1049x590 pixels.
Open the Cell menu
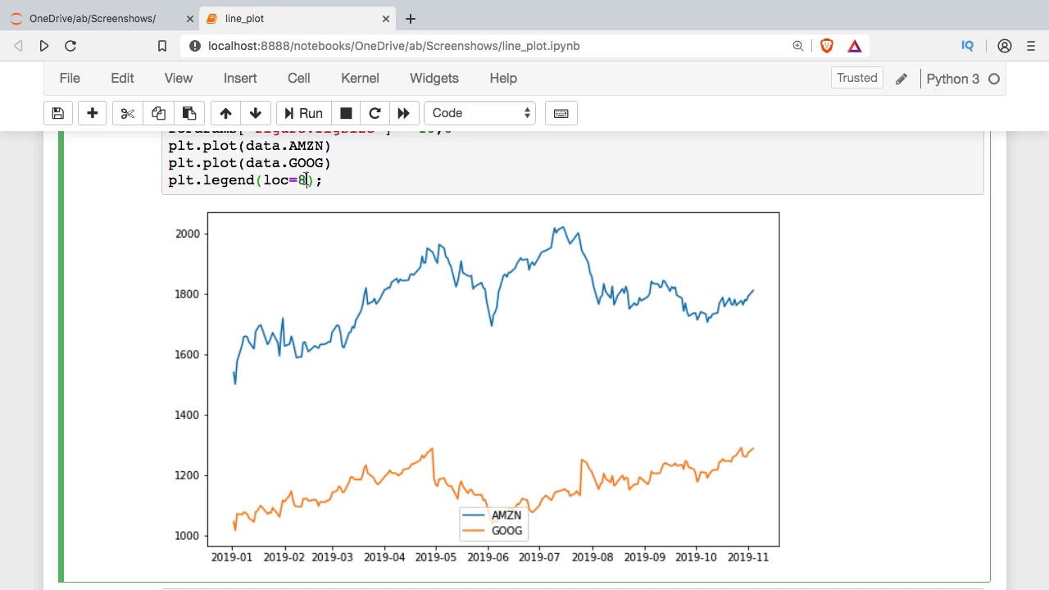pyautogui.click(x=298, y=78)
